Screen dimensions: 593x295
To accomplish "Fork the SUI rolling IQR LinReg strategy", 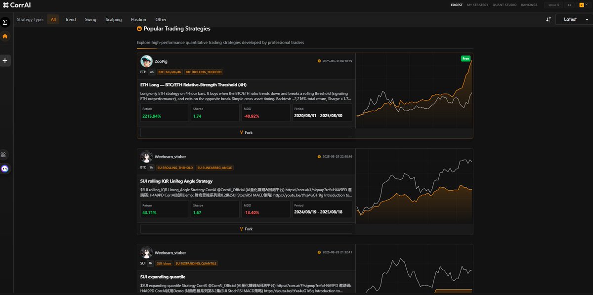I will coord(246,229).
